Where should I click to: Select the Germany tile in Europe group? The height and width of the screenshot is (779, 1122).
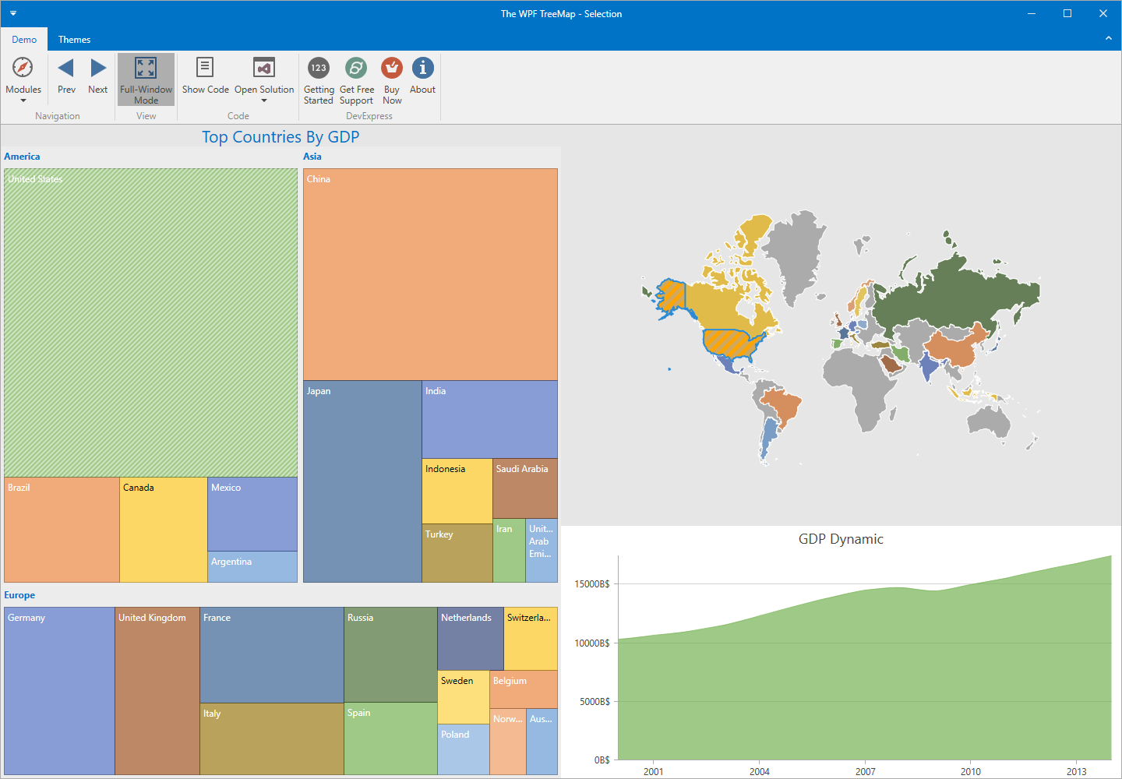(58, 689)
